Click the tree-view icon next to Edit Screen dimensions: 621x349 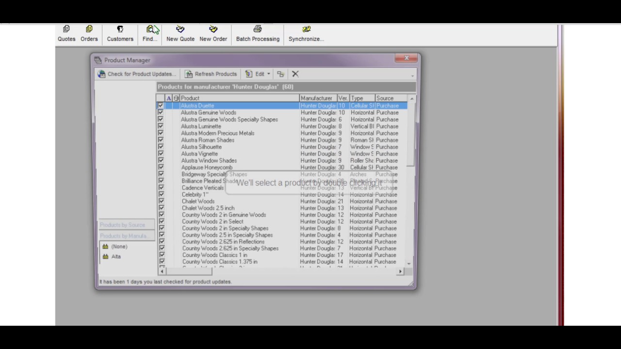(x=280, y=74)
